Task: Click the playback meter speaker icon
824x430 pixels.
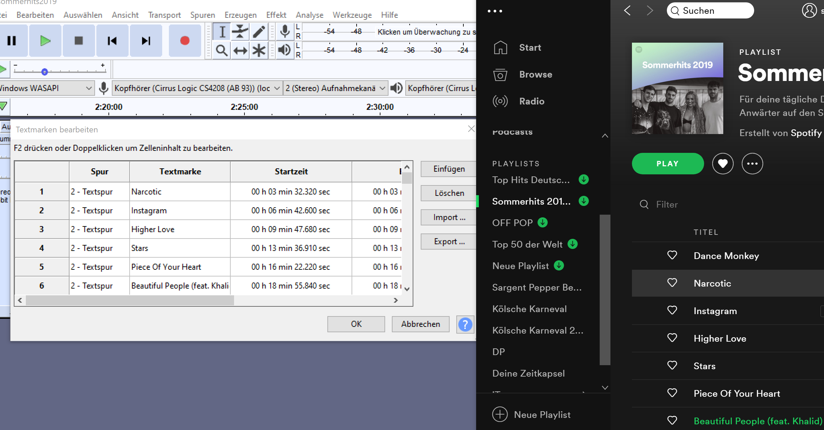Action: [285, 50]
